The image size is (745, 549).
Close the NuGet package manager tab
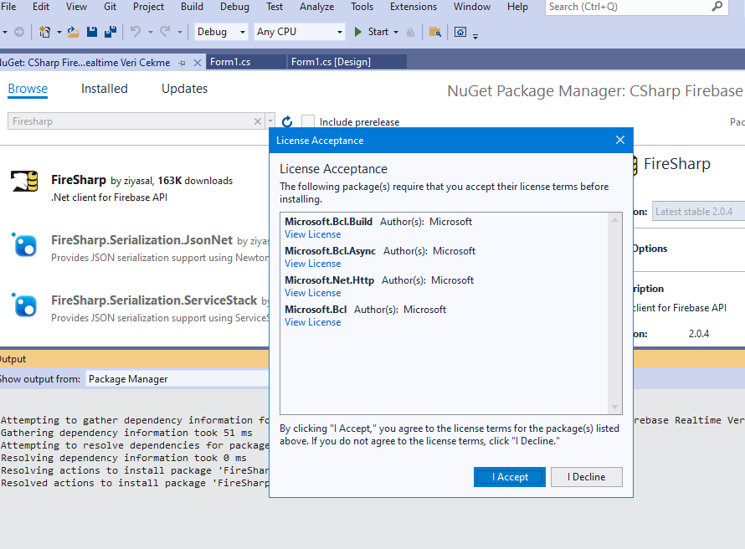click(x=198, y=63)
